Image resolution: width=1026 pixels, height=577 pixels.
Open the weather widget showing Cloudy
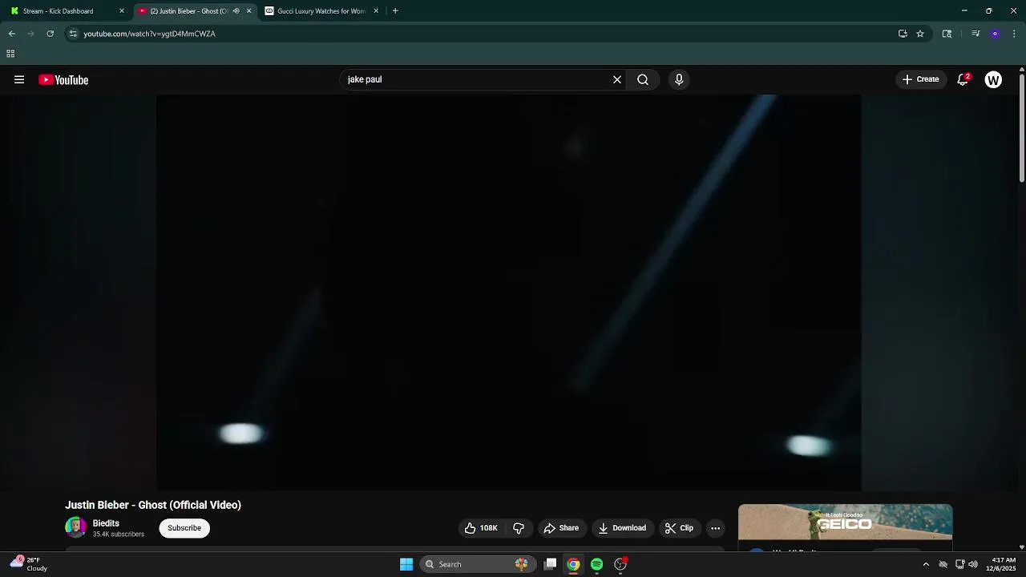29,564
